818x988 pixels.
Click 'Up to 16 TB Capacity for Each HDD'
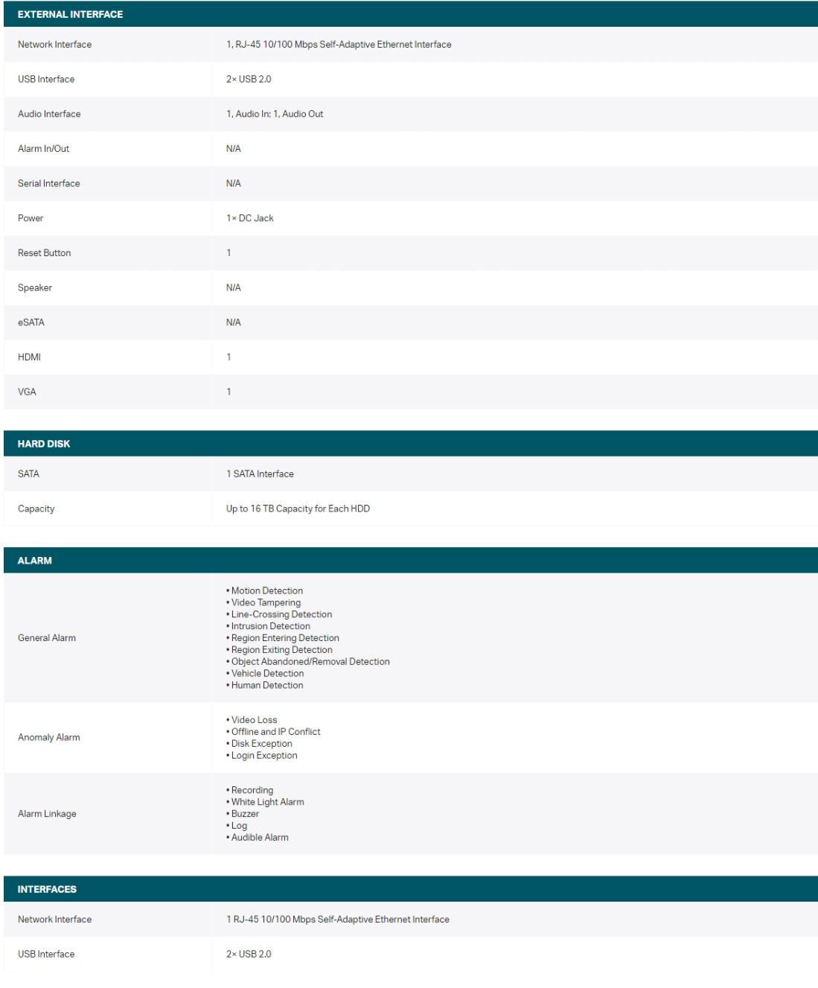click(298, 509)
